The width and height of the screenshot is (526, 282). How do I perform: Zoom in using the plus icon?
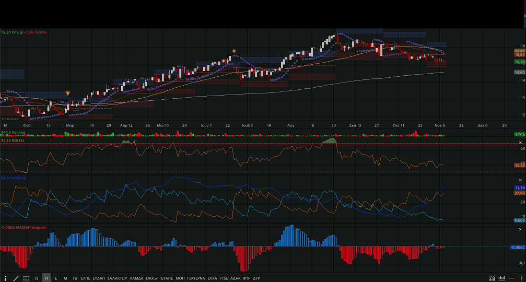coord(522,278)
